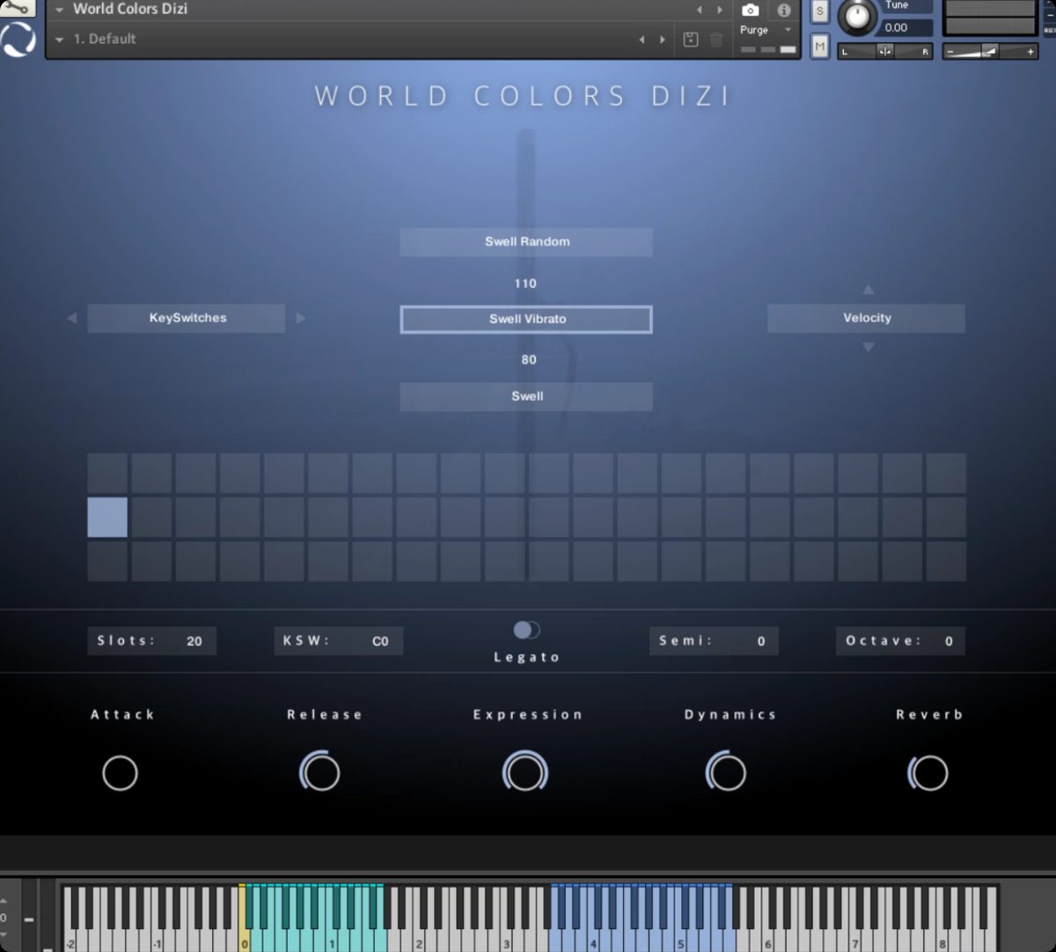Click the Expression knob
Screen dimensions: 1056x952
pyautogui.click(x=525, y=773)
